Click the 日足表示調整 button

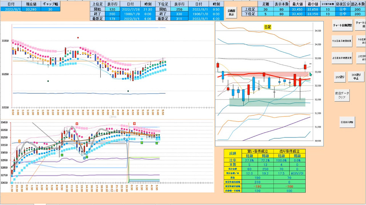click(347, 122)
